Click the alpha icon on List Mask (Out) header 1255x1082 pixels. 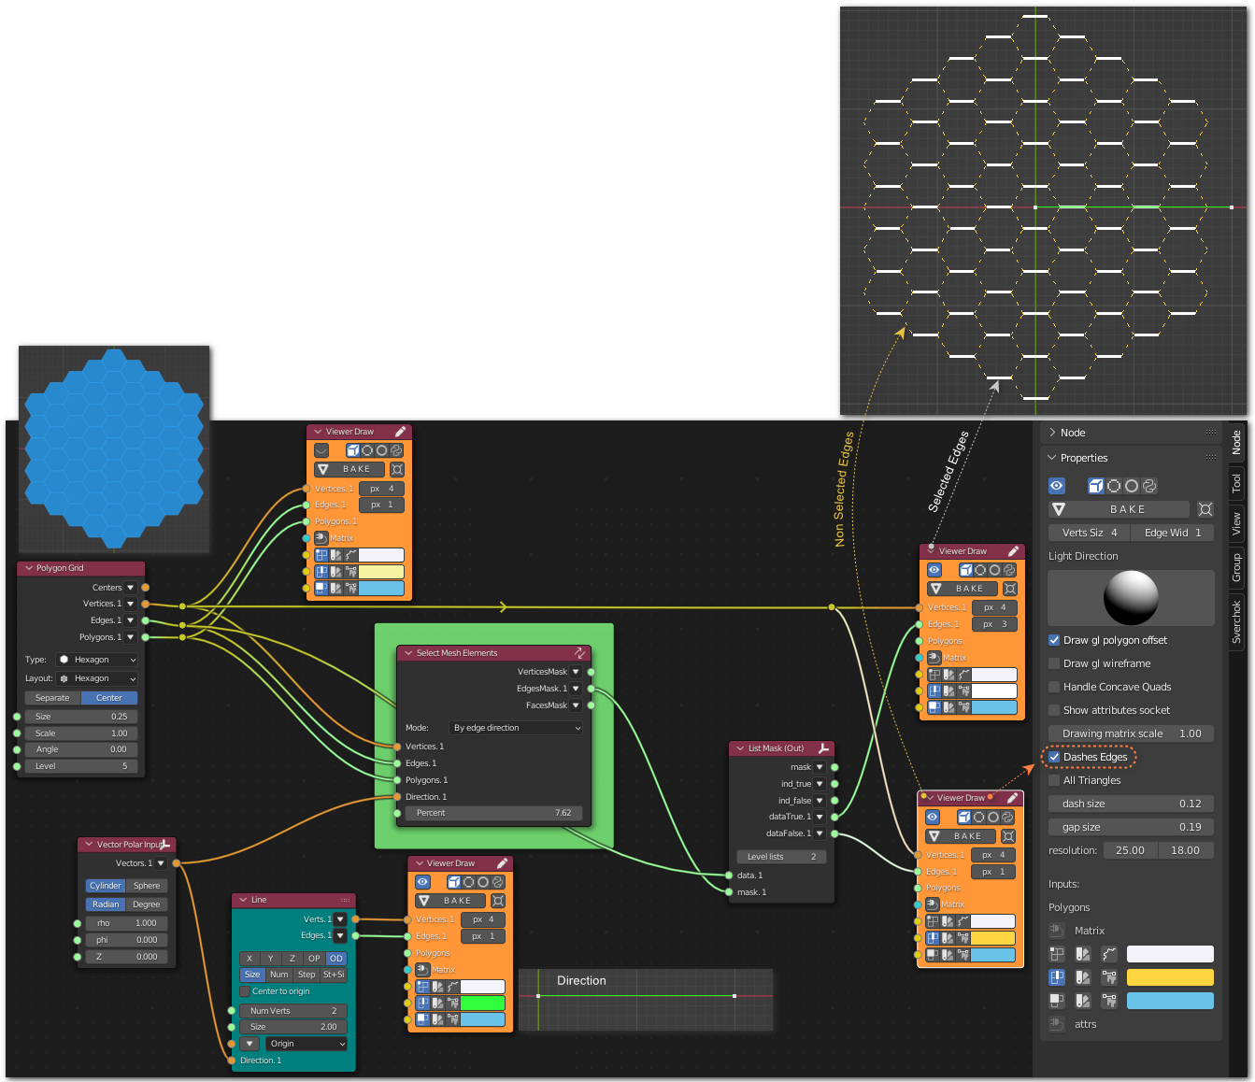[x=823, y=748]
